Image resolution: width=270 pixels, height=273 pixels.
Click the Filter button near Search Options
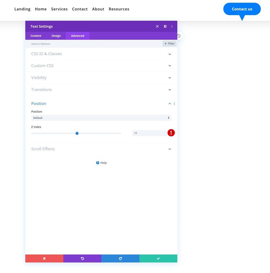(x=169, y=44)
